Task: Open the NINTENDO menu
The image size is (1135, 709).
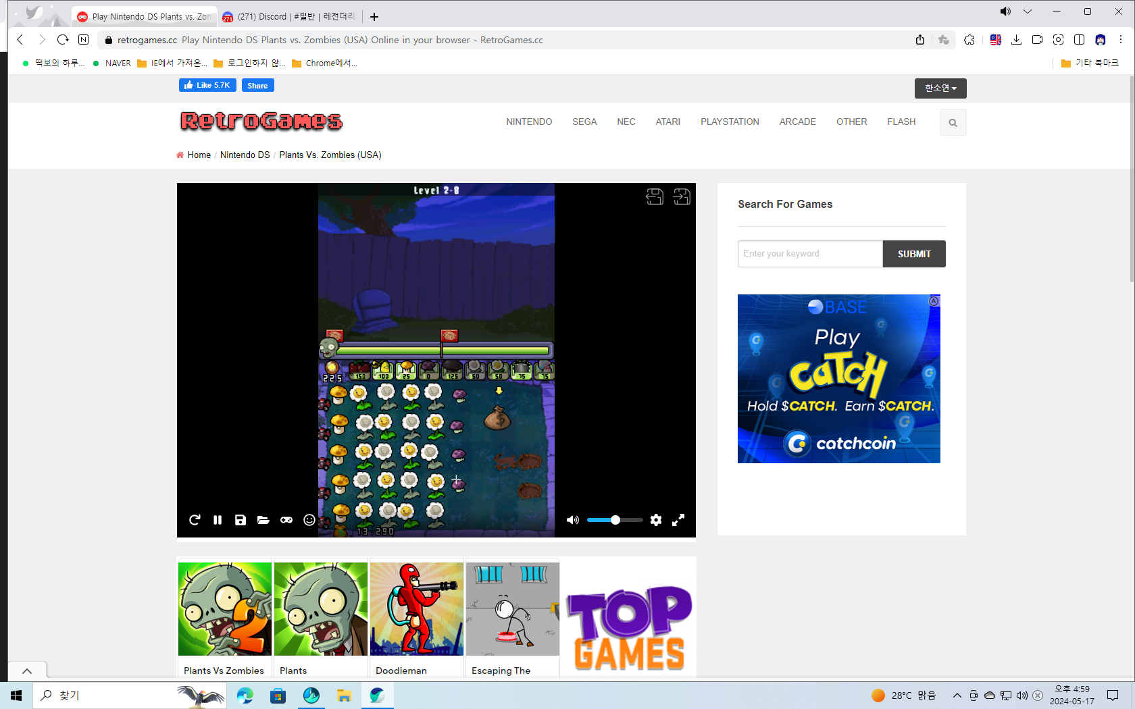Action: point(529,122)
